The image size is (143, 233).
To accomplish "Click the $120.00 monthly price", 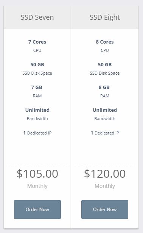I will (105, 174).
